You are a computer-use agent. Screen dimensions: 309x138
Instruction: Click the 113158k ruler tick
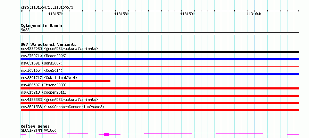tap(122, 14)
